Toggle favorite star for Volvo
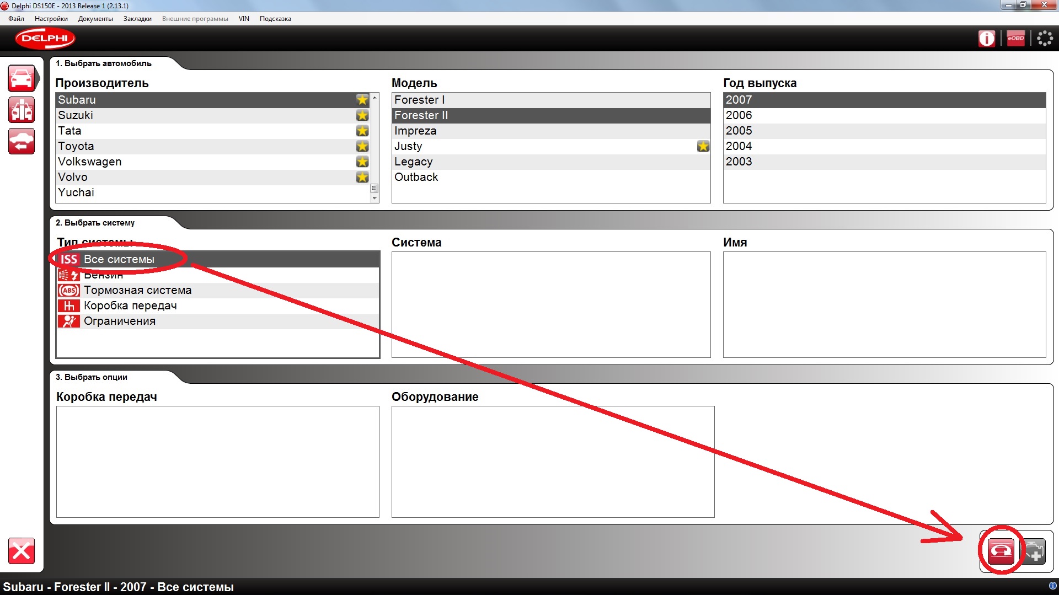Screen dimensions: 1059x595 362,177
